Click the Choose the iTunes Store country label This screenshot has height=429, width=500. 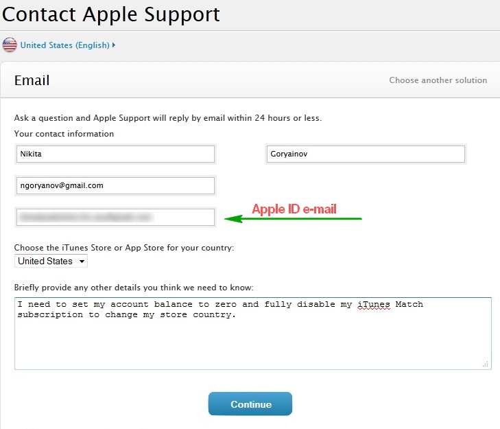pos(124,248)
